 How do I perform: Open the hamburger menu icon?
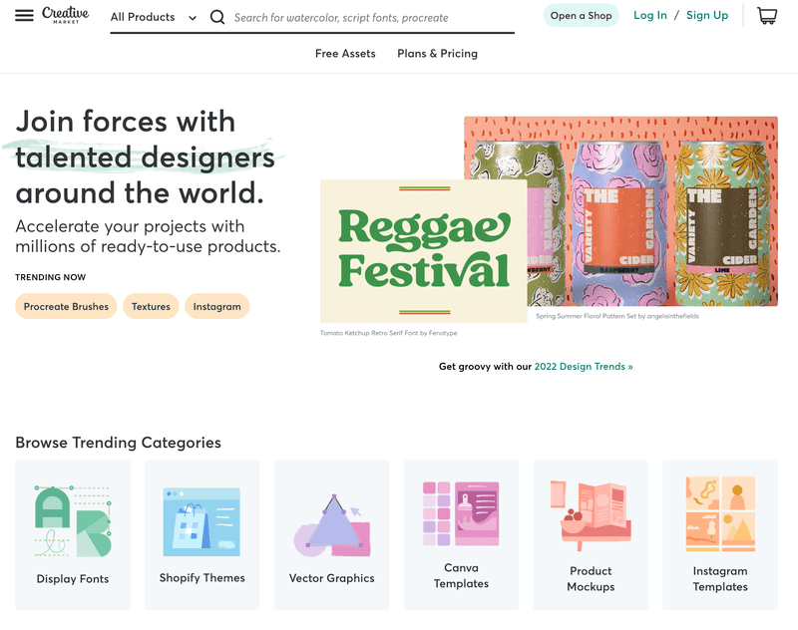click(24, 16)
